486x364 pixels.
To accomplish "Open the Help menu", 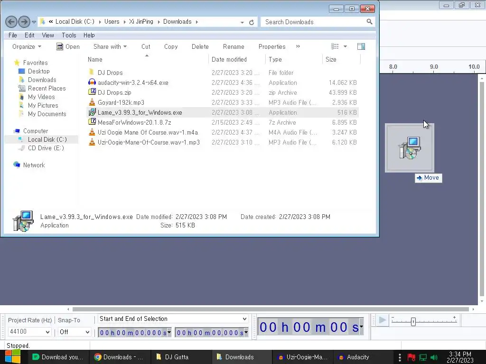I will [x=89, y=35].
